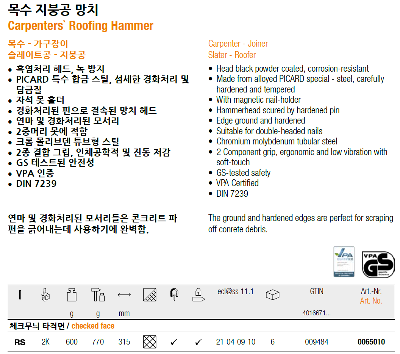Click 'Head black powder coated' bullet
400x354 pixels.
coord(292,69)
